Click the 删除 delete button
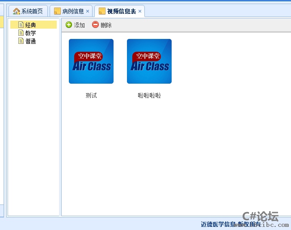291x230 pixels. pyautogui.click(x=102, y=25)
